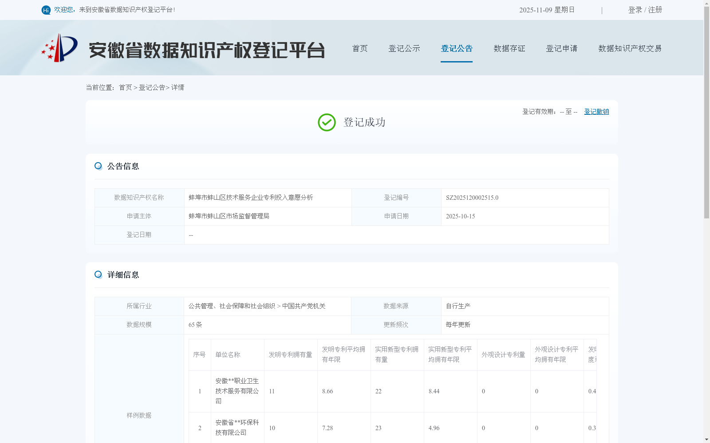Go to 数据存证 in the navigation
710x443 pixels.
[509, 48]
